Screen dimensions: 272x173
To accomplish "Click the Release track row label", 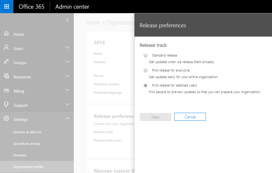I will [103, 132].
